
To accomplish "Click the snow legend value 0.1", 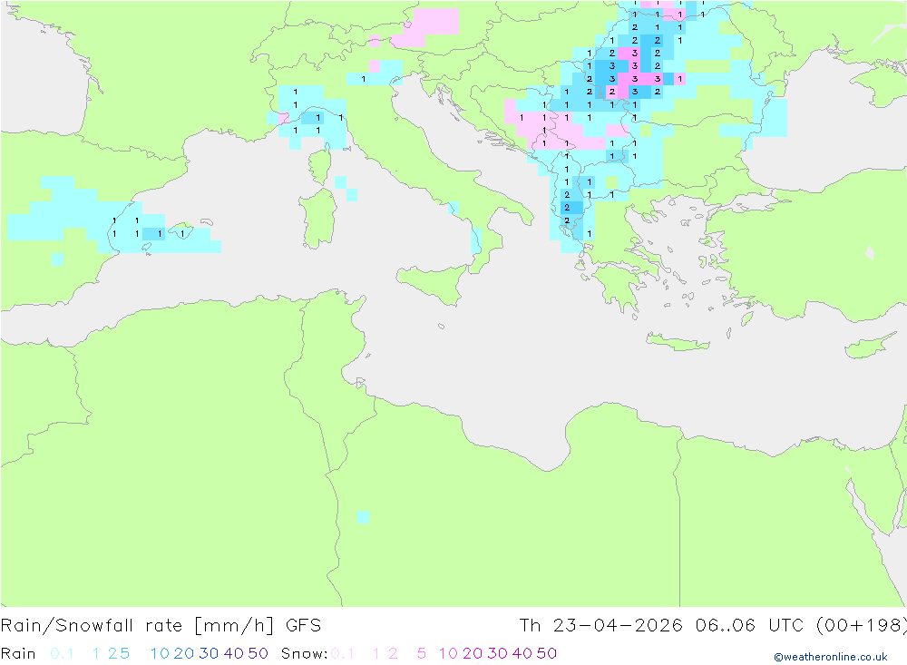I will pos(343,653).
